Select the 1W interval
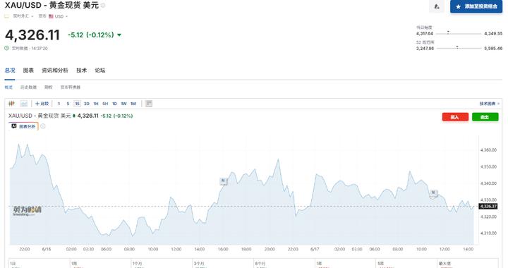Image resolution: width=508 pixels, height=268 pixels. coord(123,104)
